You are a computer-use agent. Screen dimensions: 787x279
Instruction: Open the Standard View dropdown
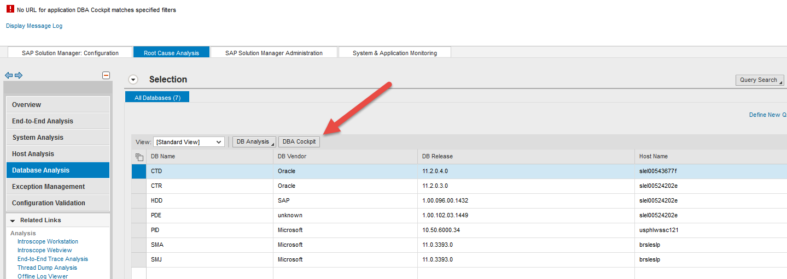pyautogui.click(x=189, y=142)
